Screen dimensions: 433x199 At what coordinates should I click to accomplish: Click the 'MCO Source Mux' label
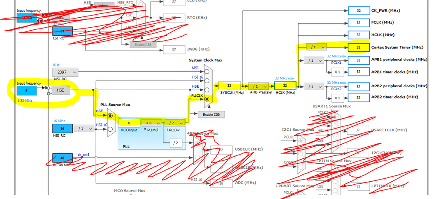tap(130, 191)
